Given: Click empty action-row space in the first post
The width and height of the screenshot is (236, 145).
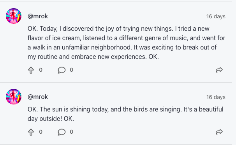Looking at the screenshot, I should coord(143,70).
